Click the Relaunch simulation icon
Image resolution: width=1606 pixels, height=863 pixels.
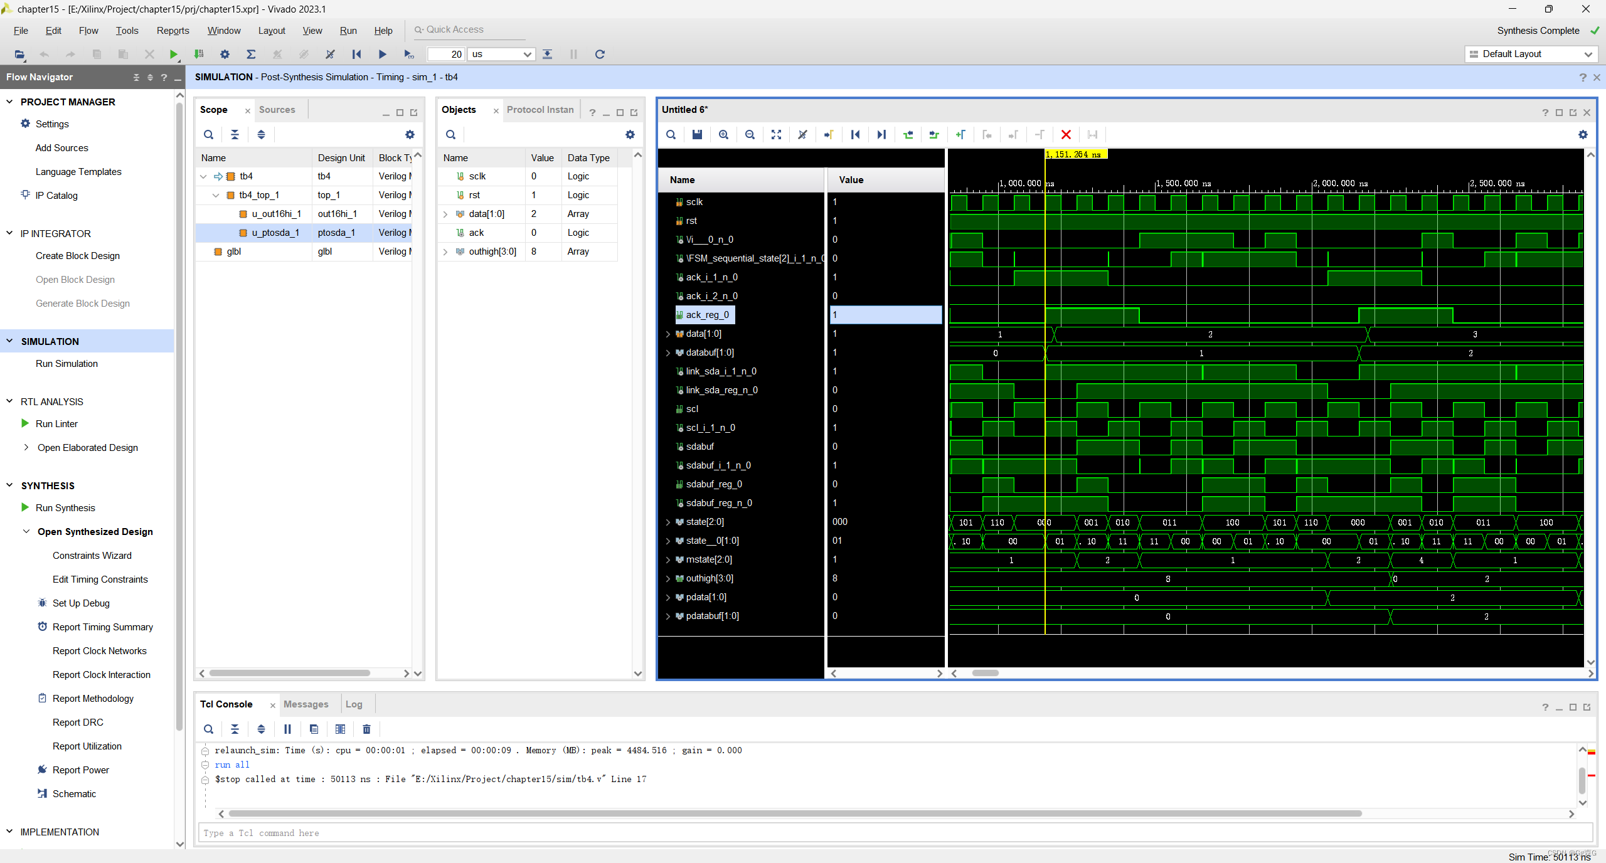click(x=600, y=54)
